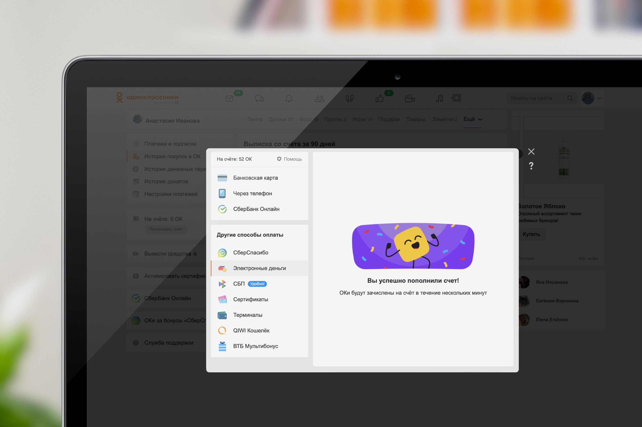Close the payment dialog with X
642x427 pixels.
pos(531,152)
